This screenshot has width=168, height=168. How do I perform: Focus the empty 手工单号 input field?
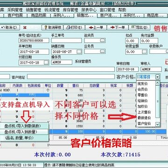pyautogui.click(x=66, y=41)
